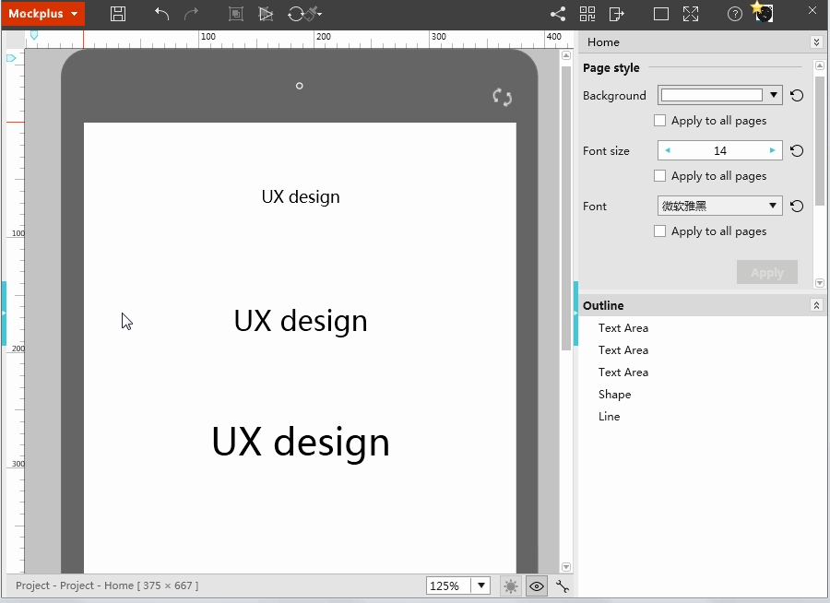Open the Background color dropdown
830x603 pixels.
tap(774, 95)
